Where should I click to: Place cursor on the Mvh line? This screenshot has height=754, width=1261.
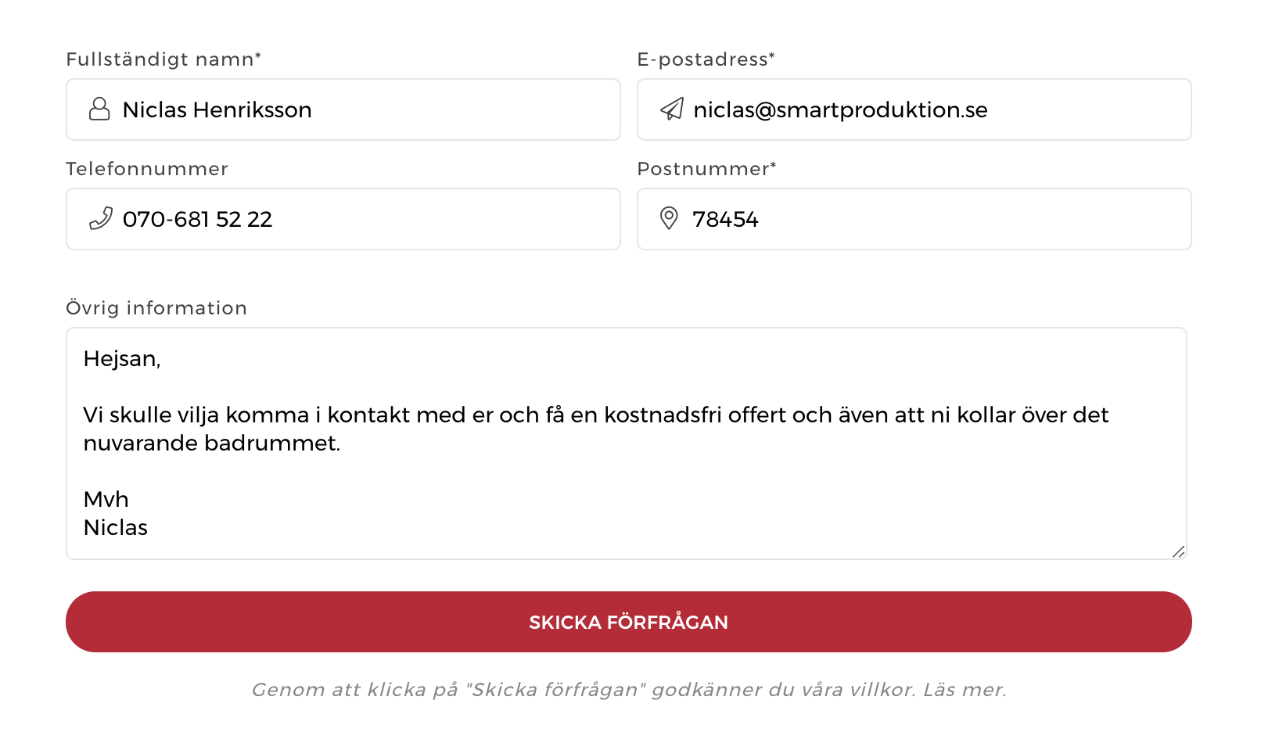(106, 500)
